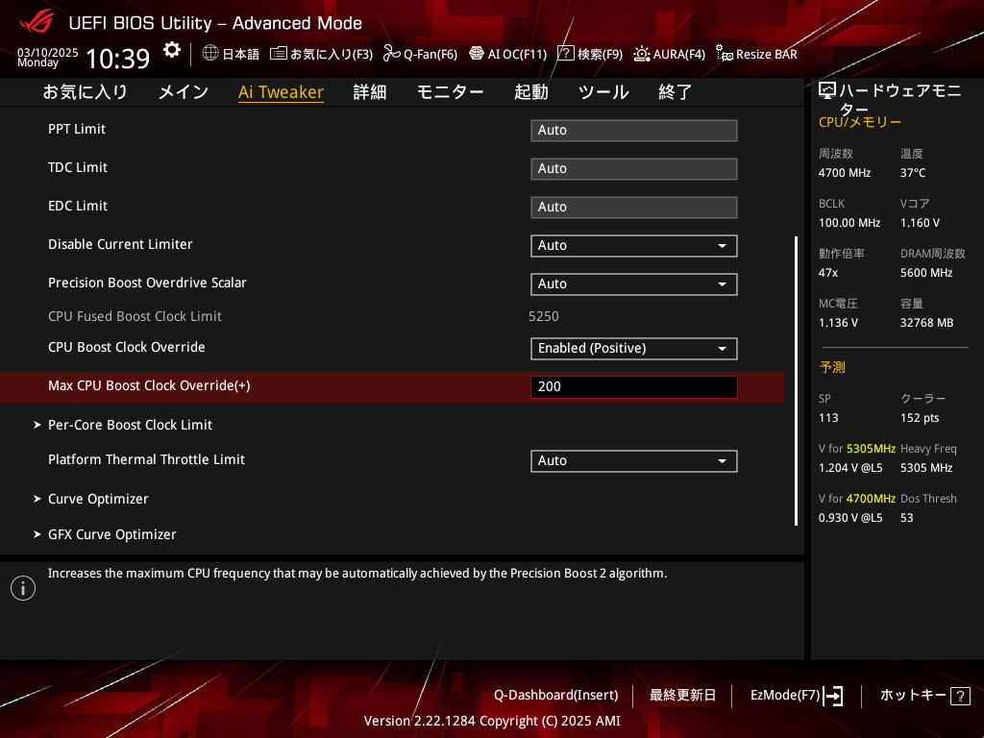
Task: Select Platform Thermal Throttle Limit label
Action: pyautogui.click(x=146, y=459)
